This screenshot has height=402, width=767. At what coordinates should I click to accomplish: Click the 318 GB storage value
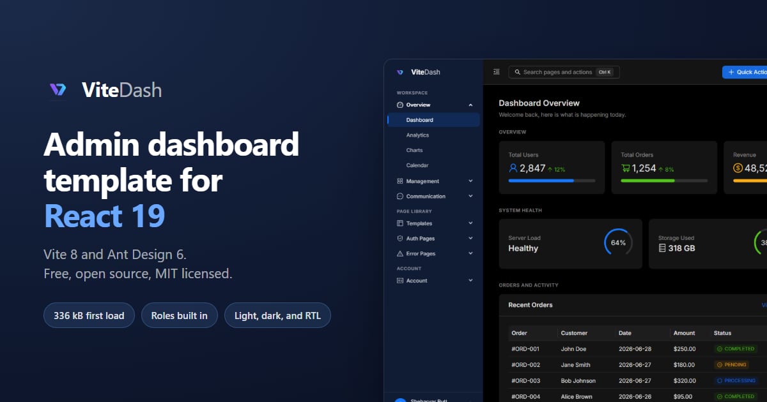[681, 248]
